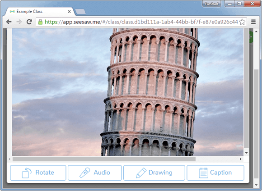This screenshot has width=262, height=191.
Task: Minimize the Chrome window
Action: (x=230, y=4)
